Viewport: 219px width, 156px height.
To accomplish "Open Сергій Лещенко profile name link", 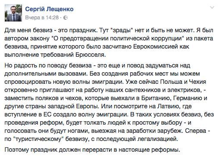I will (49, 9).
